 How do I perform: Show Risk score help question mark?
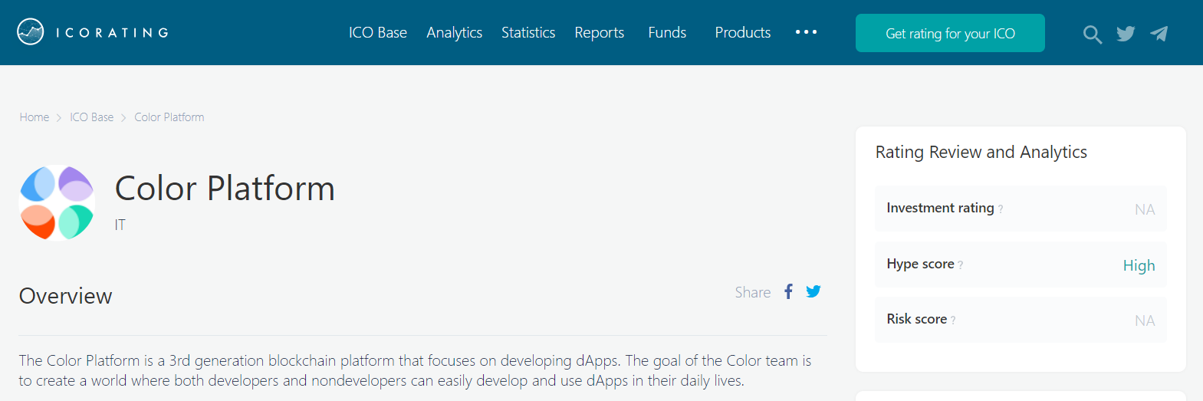click(953, 320)
